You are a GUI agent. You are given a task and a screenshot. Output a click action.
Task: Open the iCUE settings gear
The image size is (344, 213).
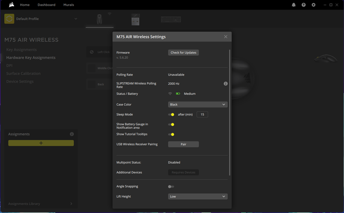tap(314, 5)
